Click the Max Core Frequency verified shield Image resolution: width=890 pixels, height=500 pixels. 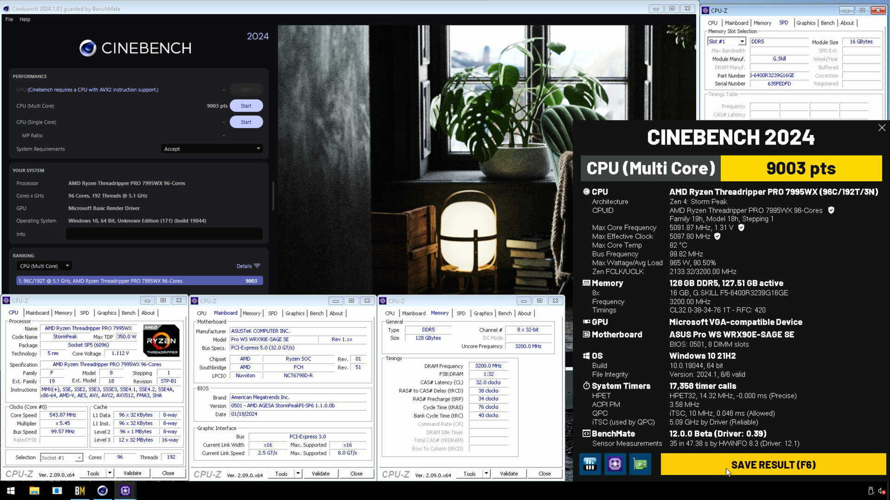(x=741, y=227)
